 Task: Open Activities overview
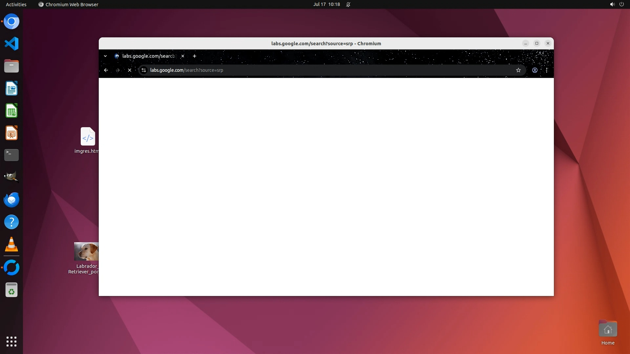(x=16, y=4)
